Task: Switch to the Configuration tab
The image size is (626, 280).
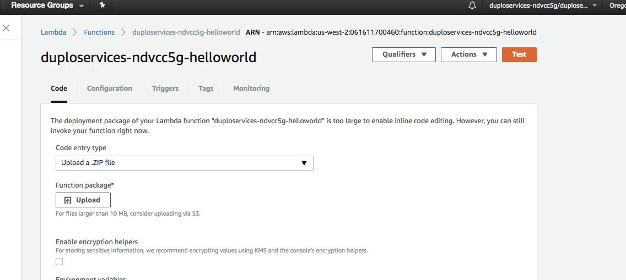Action: (x=110, y=88)
